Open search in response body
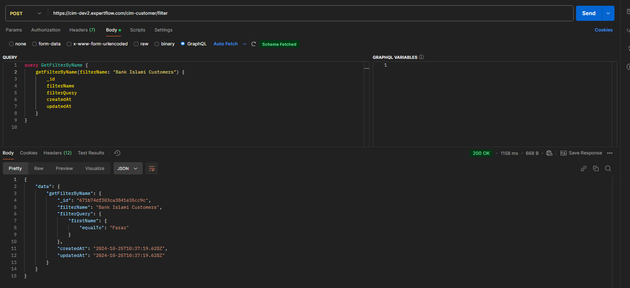This screenshot has height=288, width=630. coord(608,168)
